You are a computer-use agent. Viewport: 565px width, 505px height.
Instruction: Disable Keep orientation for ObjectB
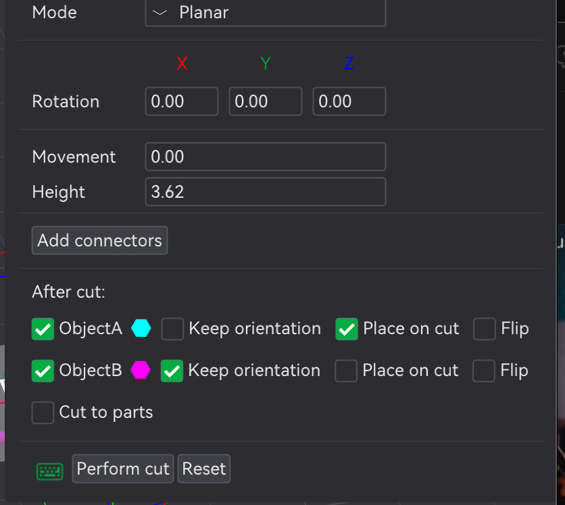click(172, 371)
